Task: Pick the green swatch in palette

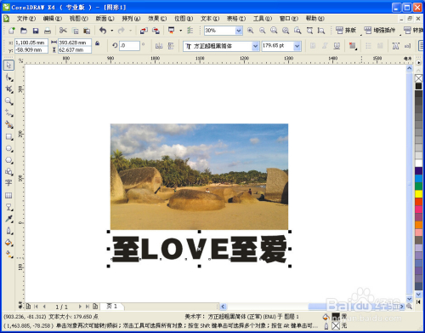Action: [x=418, y=187]
